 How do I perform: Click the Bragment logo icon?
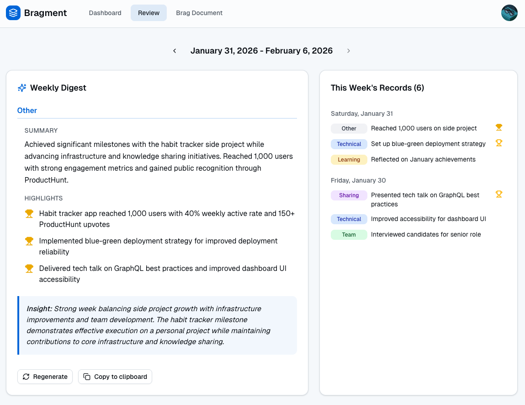(12, 13)
